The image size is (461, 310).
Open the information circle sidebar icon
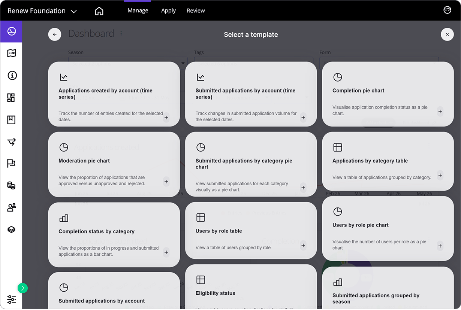coord(12,76)
